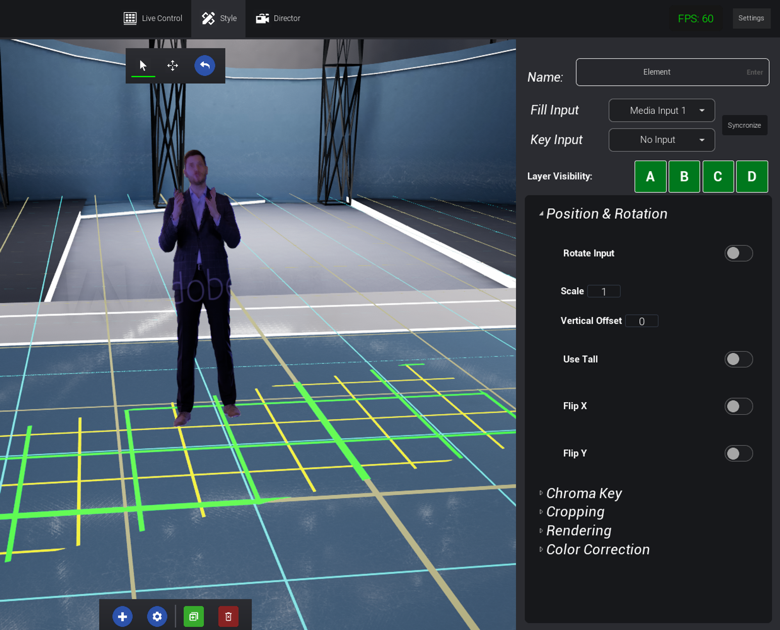The image size is (780, 630).
Task: Select the arrow pointer tool
Action: (x=143, y=65)
